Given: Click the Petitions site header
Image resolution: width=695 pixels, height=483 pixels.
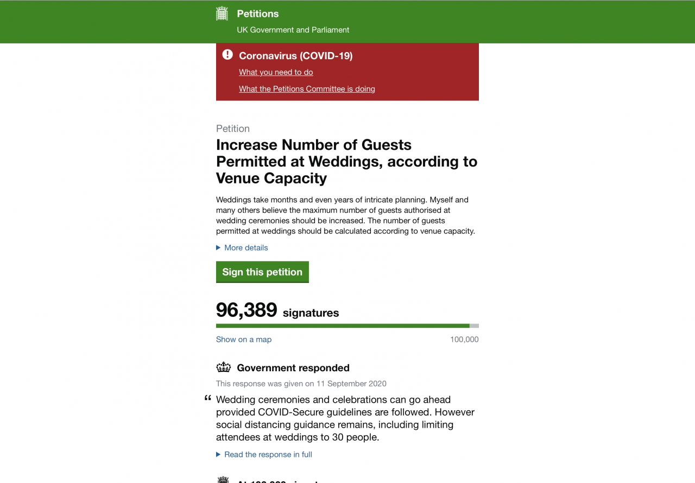Looking at the screenshot, I should [257, 14].
